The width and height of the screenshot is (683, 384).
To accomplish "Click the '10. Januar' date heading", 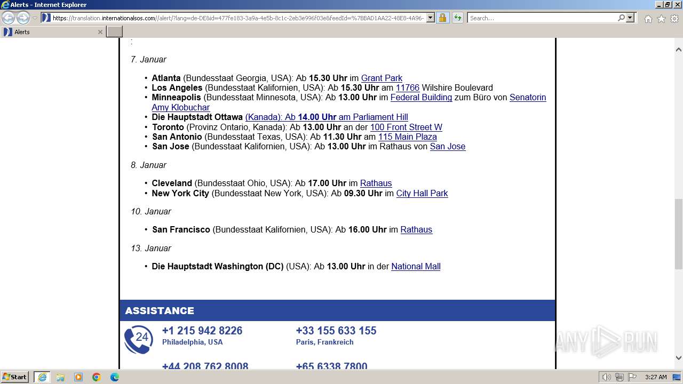I will click(x=151, y=211).
